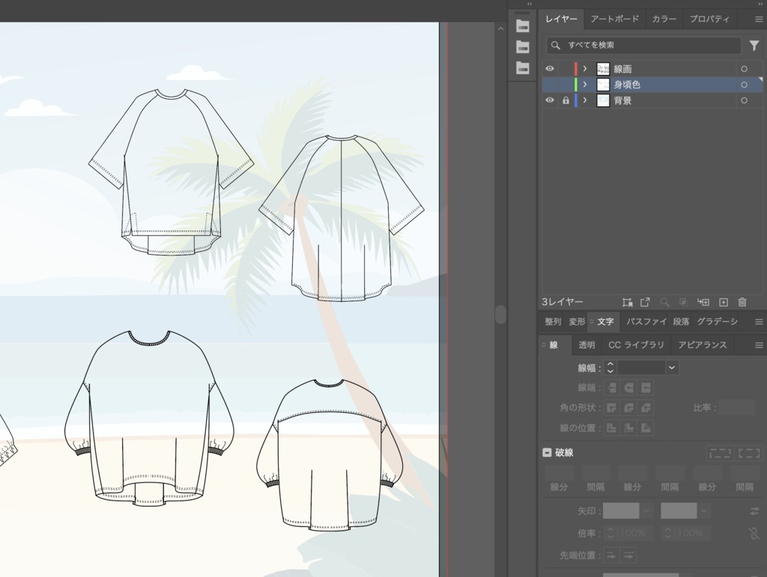Click the Delete Layer trash icon
Screen dimensions: 767x577
pos(742,302)
